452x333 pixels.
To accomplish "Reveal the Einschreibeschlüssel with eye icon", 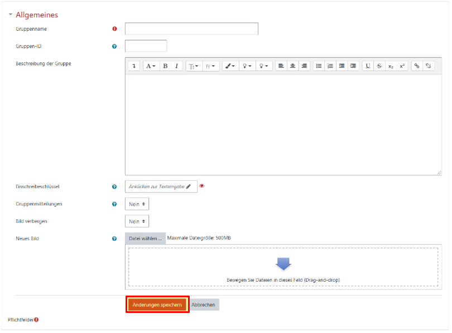I will (202, 186).
